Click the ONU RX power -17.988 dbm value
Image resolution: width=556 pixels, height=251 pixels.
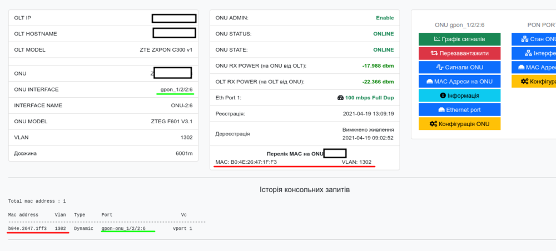tap(378, 66)
